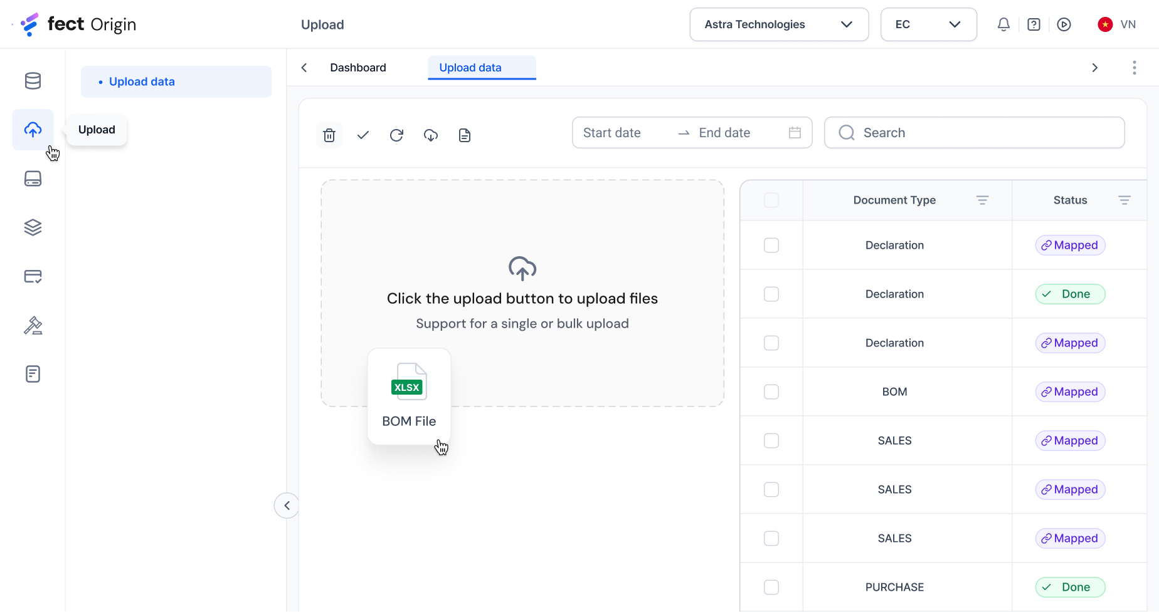Click the refresh icon in toolbar
This screenshot has width=1159, height=612.
tap(396, 135)
